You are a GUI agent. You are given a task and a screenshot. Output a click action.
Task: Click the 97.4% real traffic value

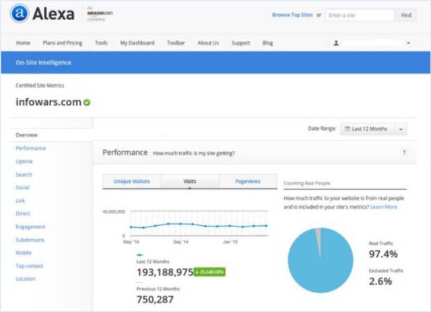point(383,254)
